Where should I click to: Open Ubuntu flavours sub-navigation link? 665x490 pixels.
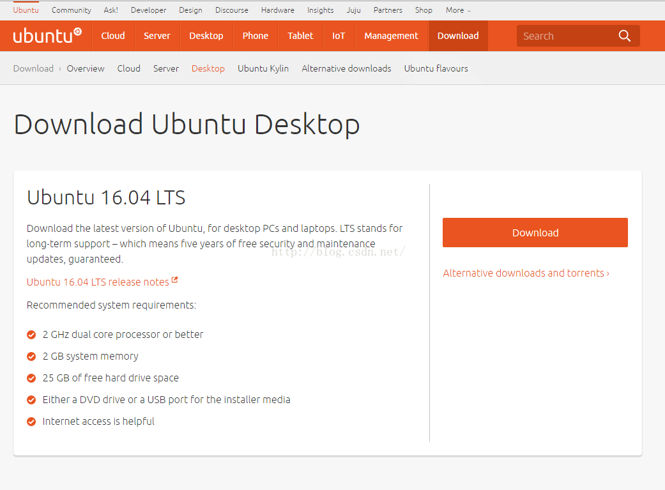pos(436,68)
